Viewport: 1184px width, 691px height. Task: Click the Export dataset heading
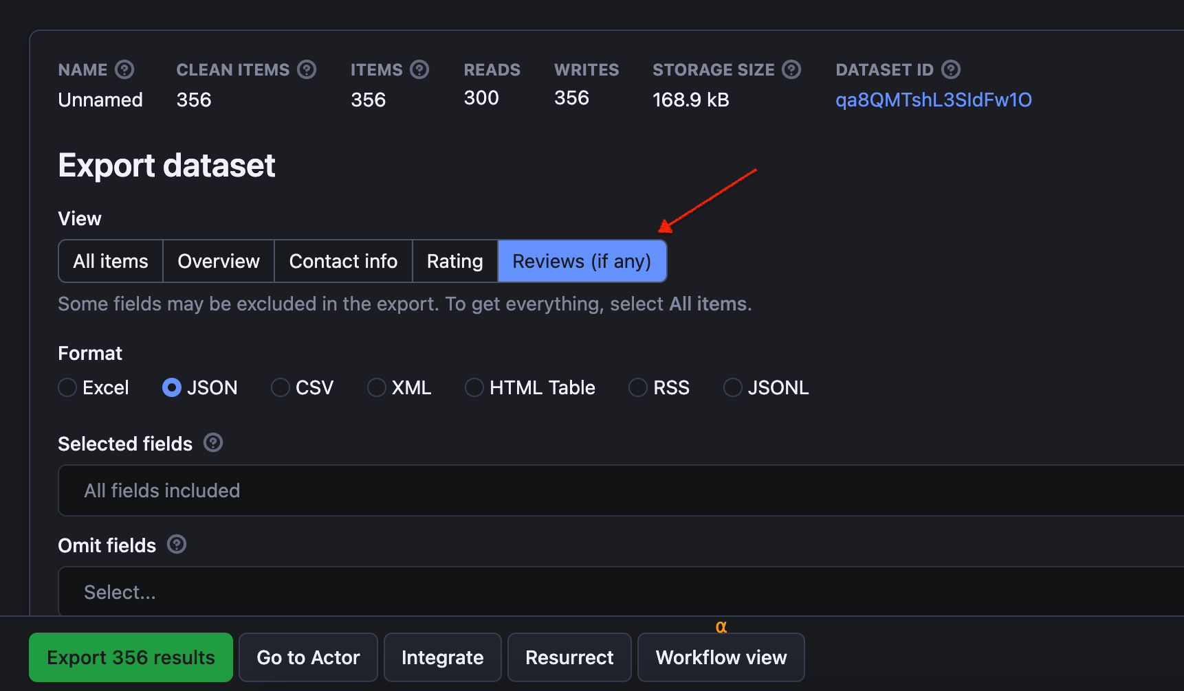[167, 166]
